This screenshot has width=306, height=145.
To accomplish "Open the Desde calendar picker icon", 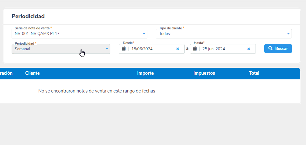I will 124,49.
